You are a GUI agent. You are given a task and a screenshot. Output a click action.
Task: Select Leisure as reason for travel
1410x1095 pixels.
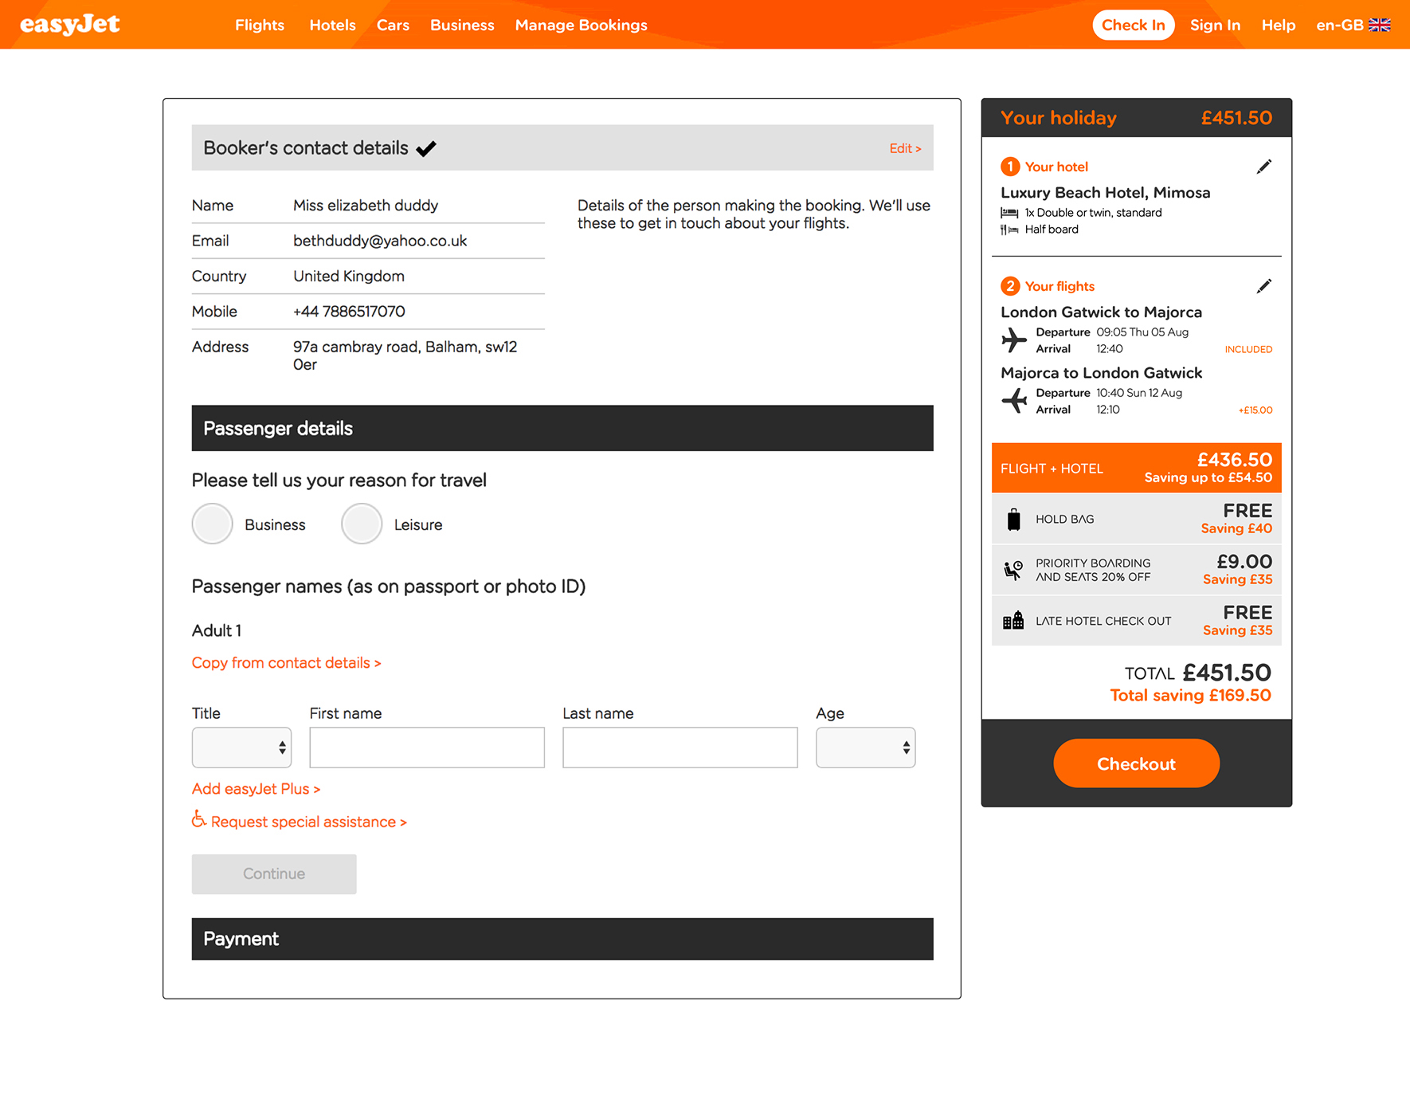coord(362,524)
